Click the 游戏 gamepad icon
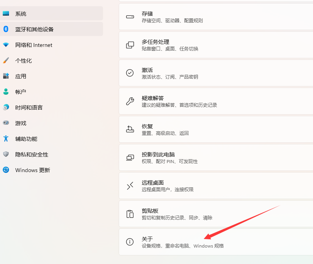Screen dimensions: 313x264 (6, 123)
